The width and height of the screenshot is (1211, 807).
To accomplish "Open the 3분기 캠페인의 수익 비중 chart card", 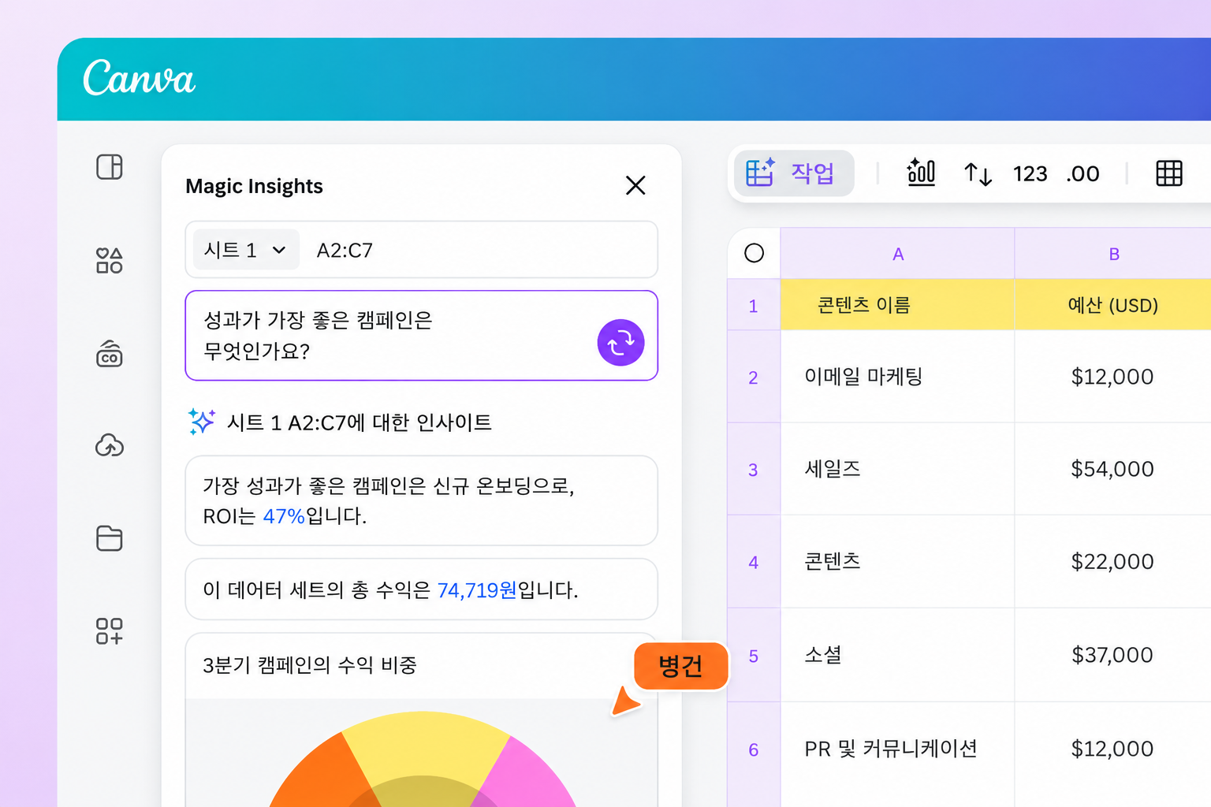I will tap(421, 720).
